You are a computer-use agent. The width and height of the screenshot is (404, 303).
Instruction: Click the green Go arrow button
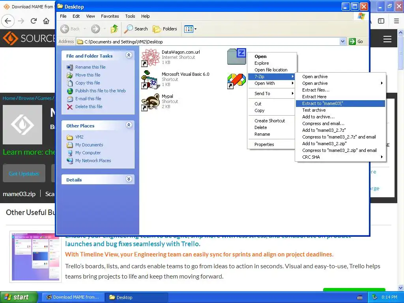352,41
